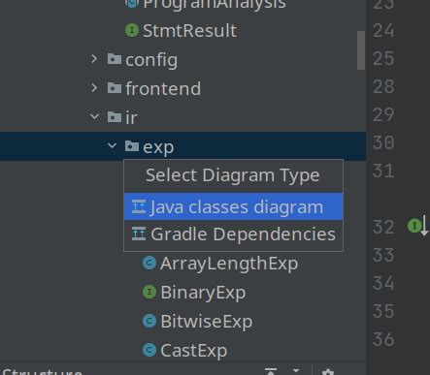Open BitwiseExp class
The width and height of the screenshot is (430, 375).
[x=207, y=322]
